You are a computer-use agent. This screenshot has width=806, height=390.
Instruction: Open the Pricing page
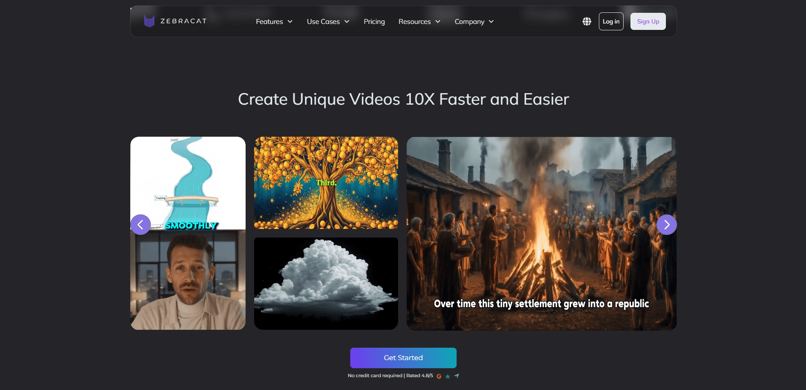(374, 22)
